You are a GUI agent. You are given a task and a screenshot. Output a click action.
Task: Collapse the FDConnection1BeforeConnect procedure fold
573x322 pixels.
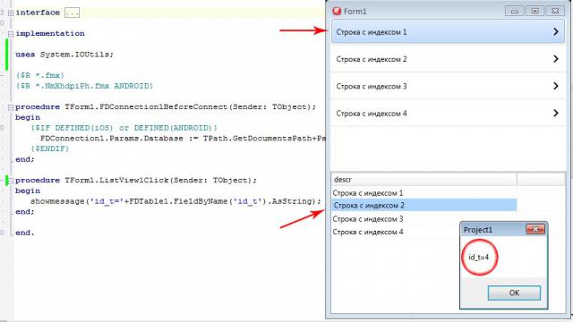pyautogui.click(x=11, y=107)
